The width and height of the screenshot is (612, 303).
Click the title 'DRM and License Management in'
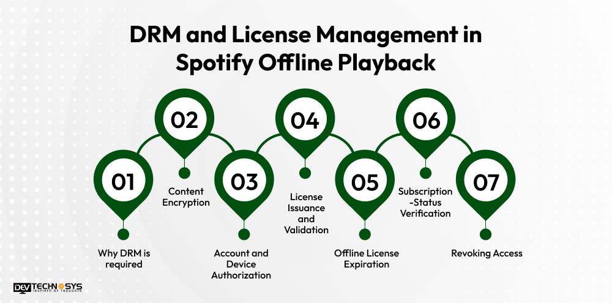click(x=305, y=35)
